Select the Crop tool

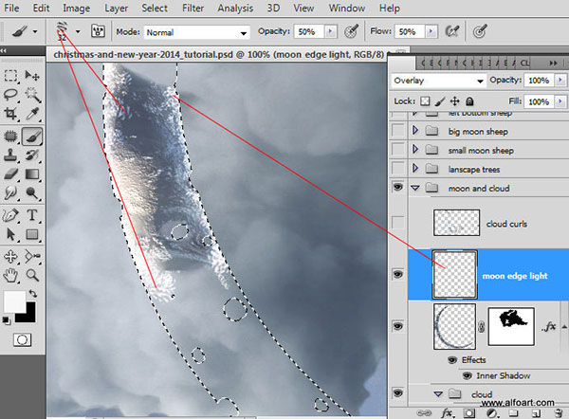tap(10, 114)
